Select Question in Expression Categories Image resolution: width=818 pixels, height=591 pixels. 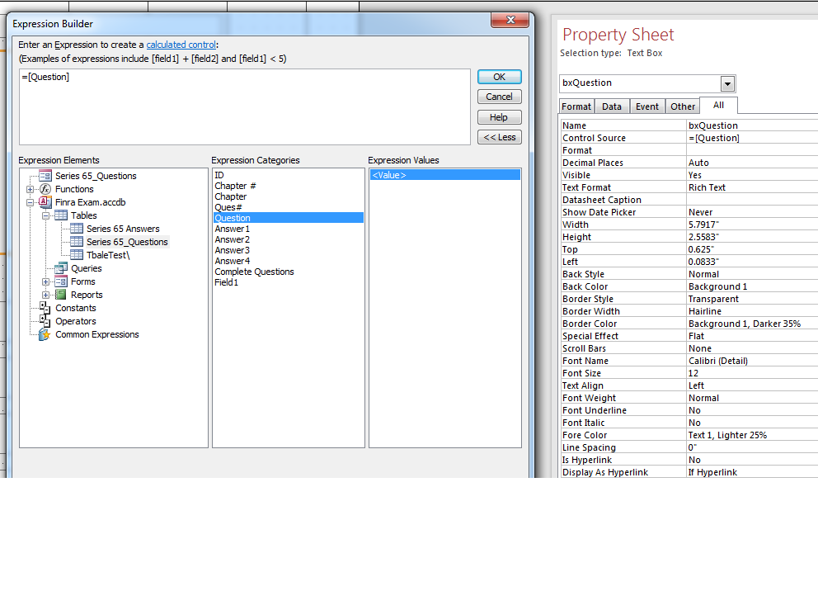coord(289,218)
